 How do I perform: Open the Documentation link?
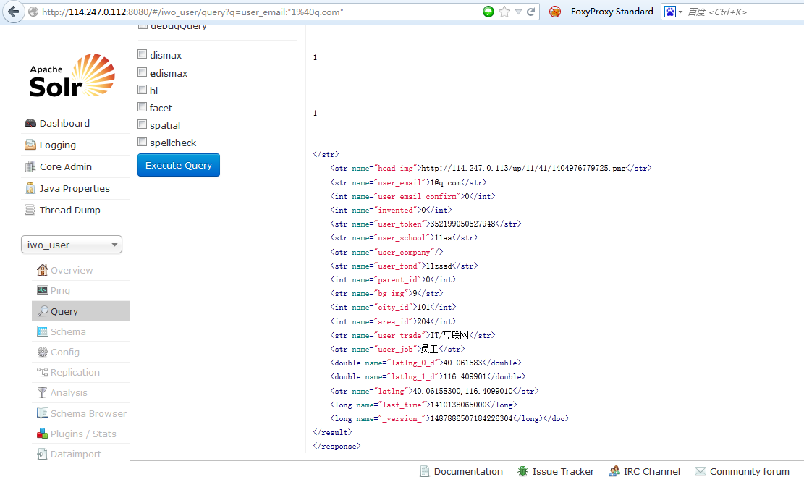coord(468,471)
